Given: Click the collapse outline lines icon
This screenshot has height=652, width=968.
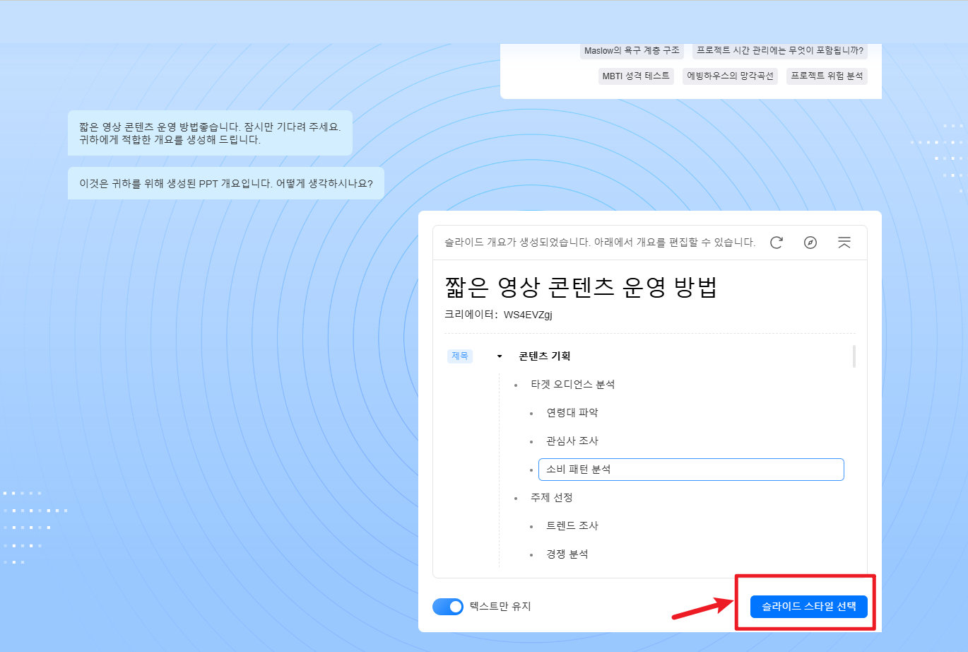Looking at the screenshot, I should (844, 243).
